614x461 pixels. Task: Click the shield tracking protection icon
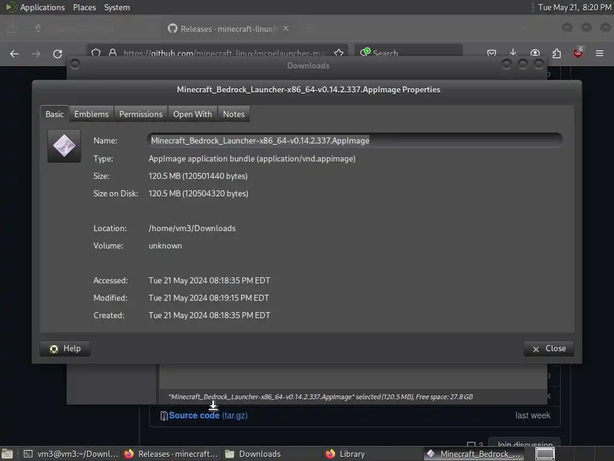pyautogui.click(x=96, y=53)
